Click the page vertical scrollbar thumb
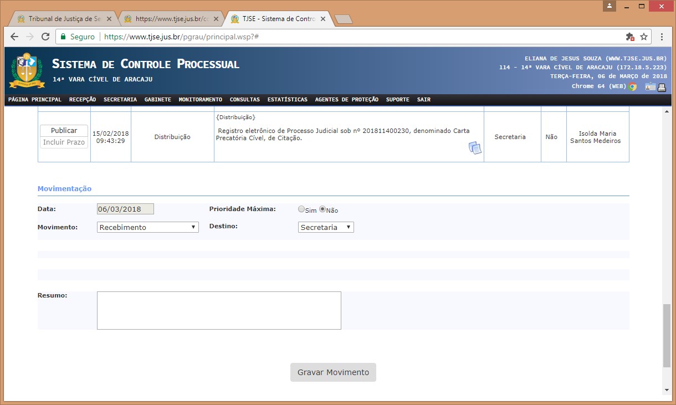 point(666,335)
